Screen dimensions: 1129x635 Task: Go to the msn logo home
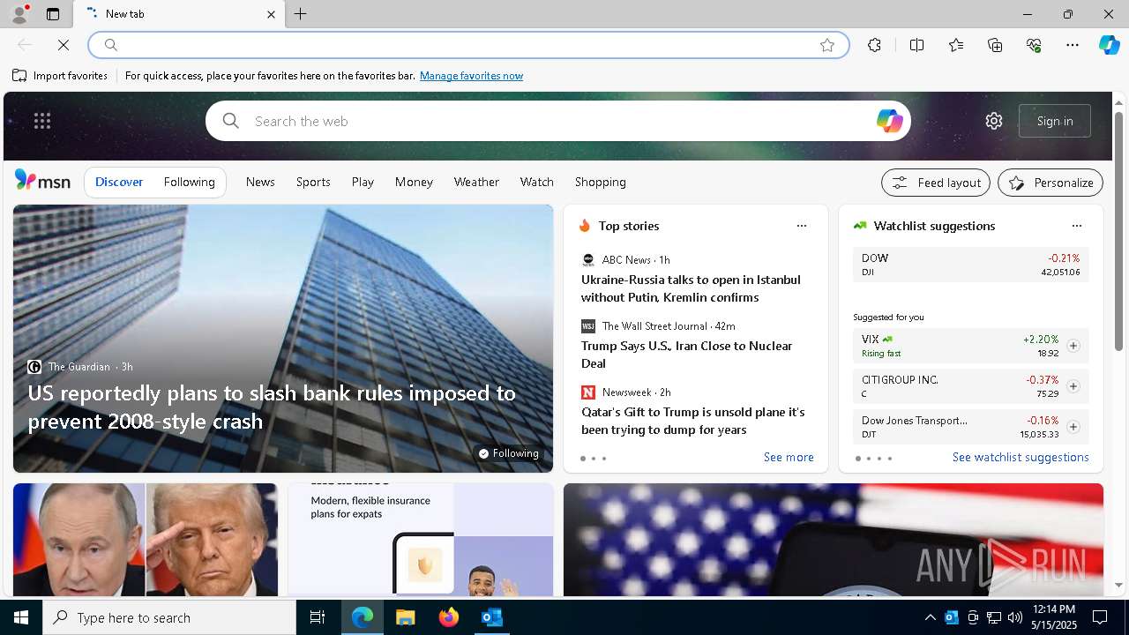(42, 181)
